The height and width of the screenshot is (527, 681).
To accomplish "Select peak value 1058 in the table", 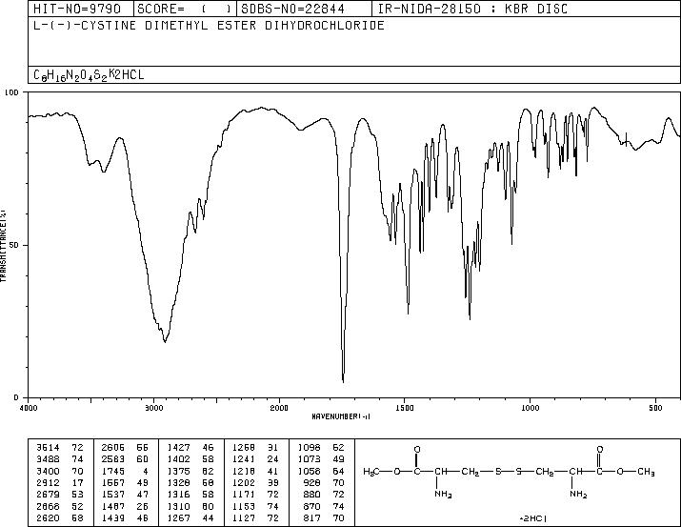I will point(309,471).
